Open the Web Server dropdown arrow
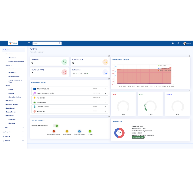 [x=105, y=111]
